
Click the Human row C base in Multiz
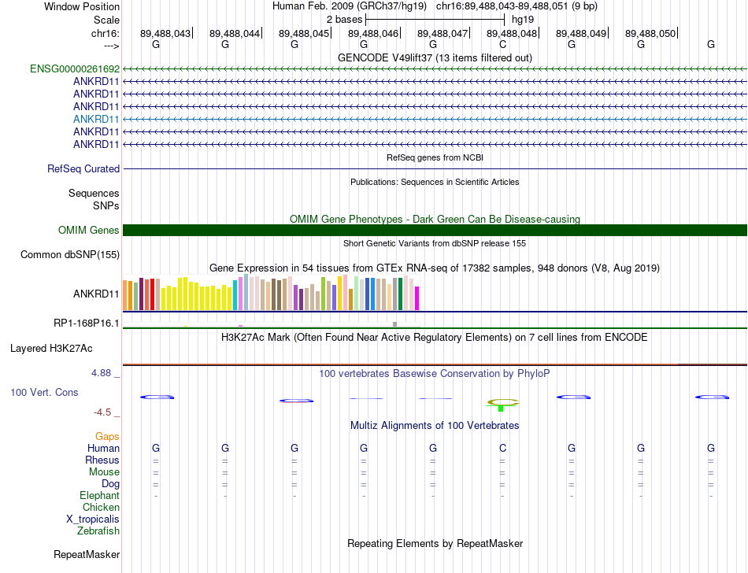pos(502,448)
